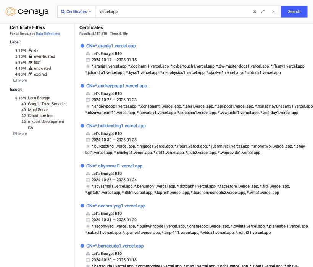Click the badge icon beside CN=*.barracuda1.vercel.app
The width and height of the screenshot is (313, 267).
[82, 246]
